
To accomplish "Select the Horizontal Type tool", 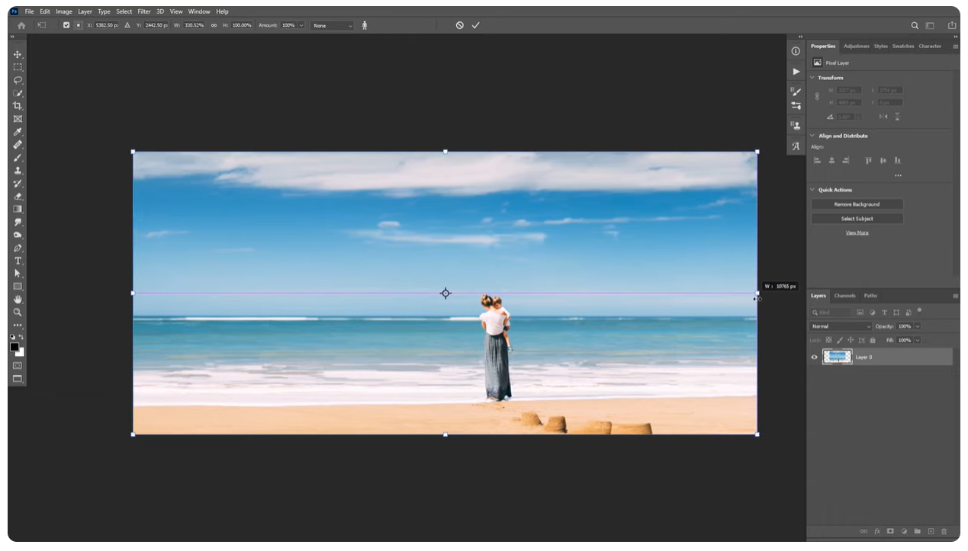I will pyautogui.click(x=18, y=261).
